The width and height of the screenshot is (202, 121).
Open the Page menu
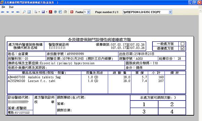tap(11, 7)
